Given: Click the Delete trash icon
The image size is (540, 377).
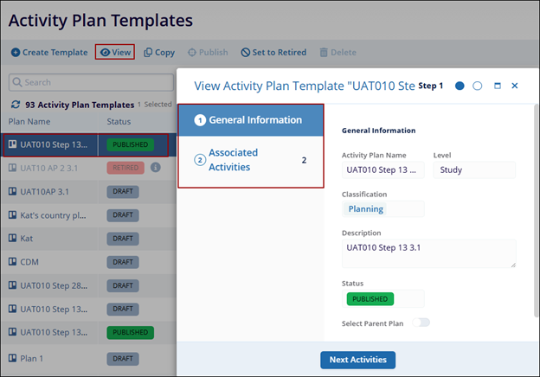Looking at the screenshot, I should click(x=324, y=53).
